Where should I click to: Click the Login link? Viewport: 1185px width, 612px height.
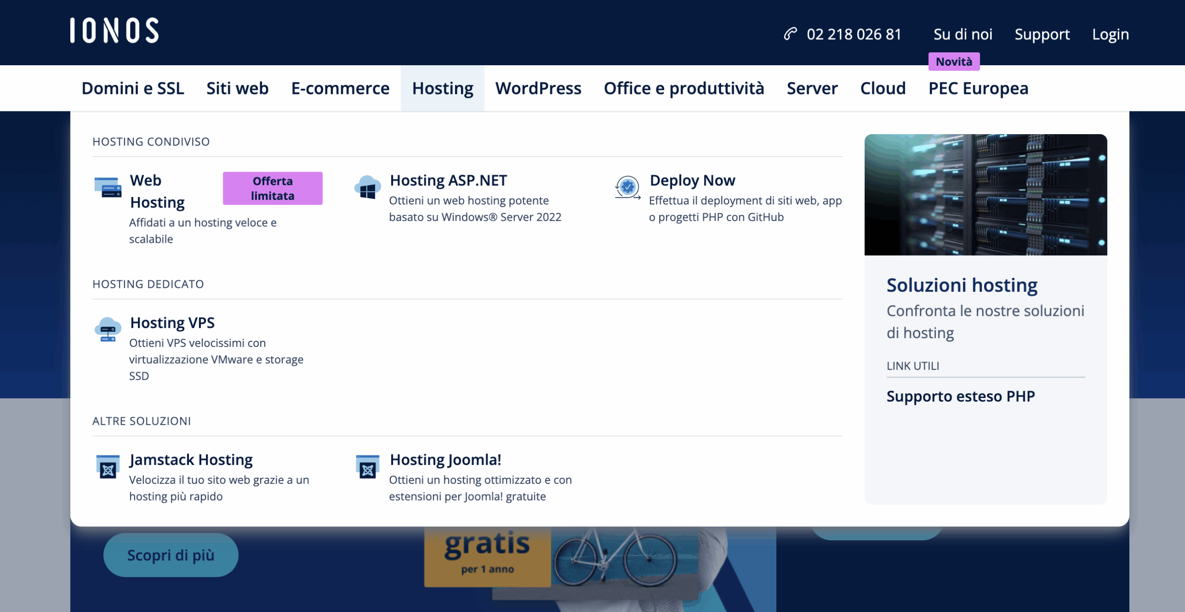point(1110,34)
